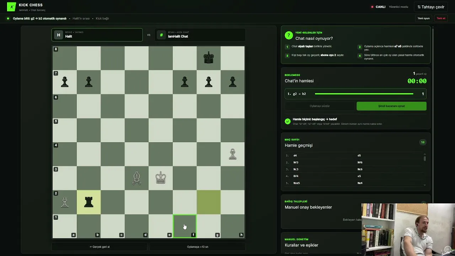The height and width of the screenshot is (256, 455).
Task: Click the 58 move count badge
Action: [423, 142]
